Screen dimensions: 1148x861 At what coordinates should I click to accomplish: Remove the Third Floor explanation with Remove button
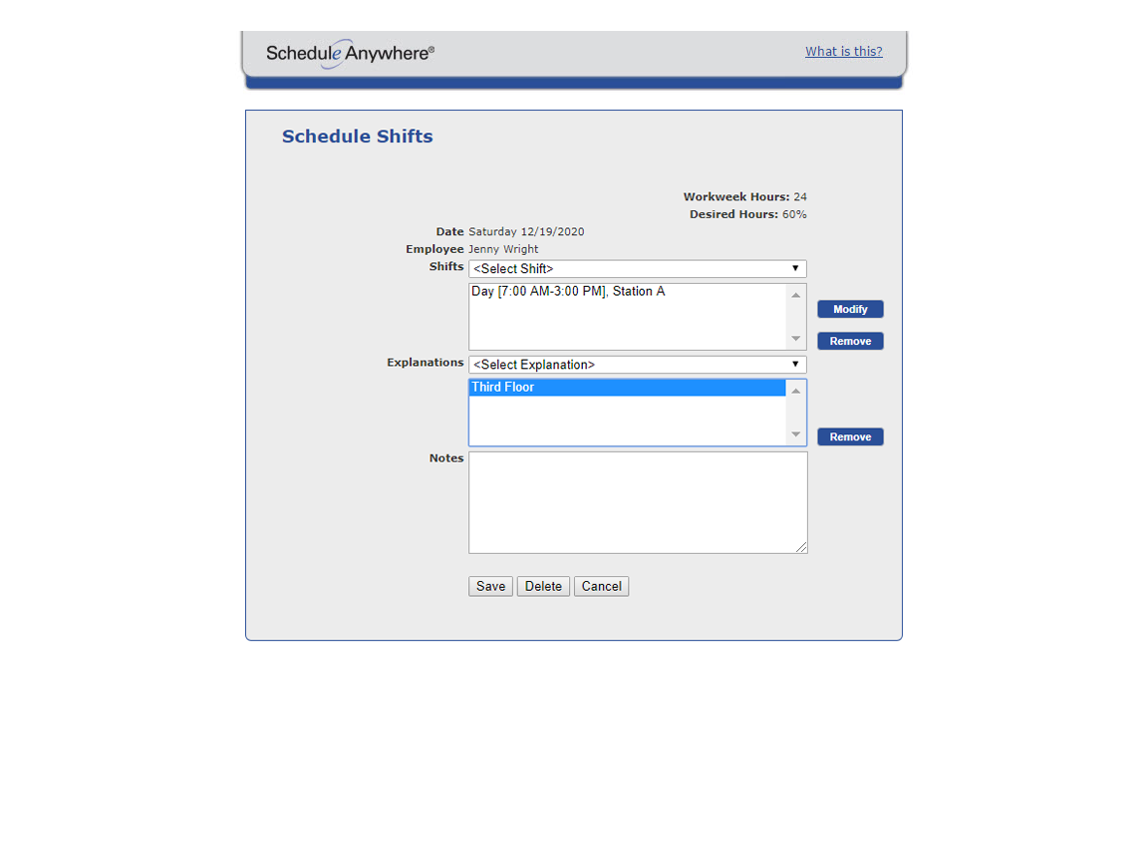[x=850, y=436]
